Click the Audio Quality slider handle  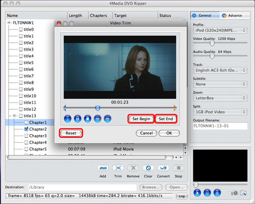coord(212,56)
